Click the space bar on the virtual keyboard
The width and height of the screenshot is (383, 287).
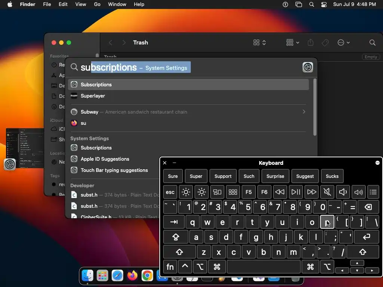(264, 267)
